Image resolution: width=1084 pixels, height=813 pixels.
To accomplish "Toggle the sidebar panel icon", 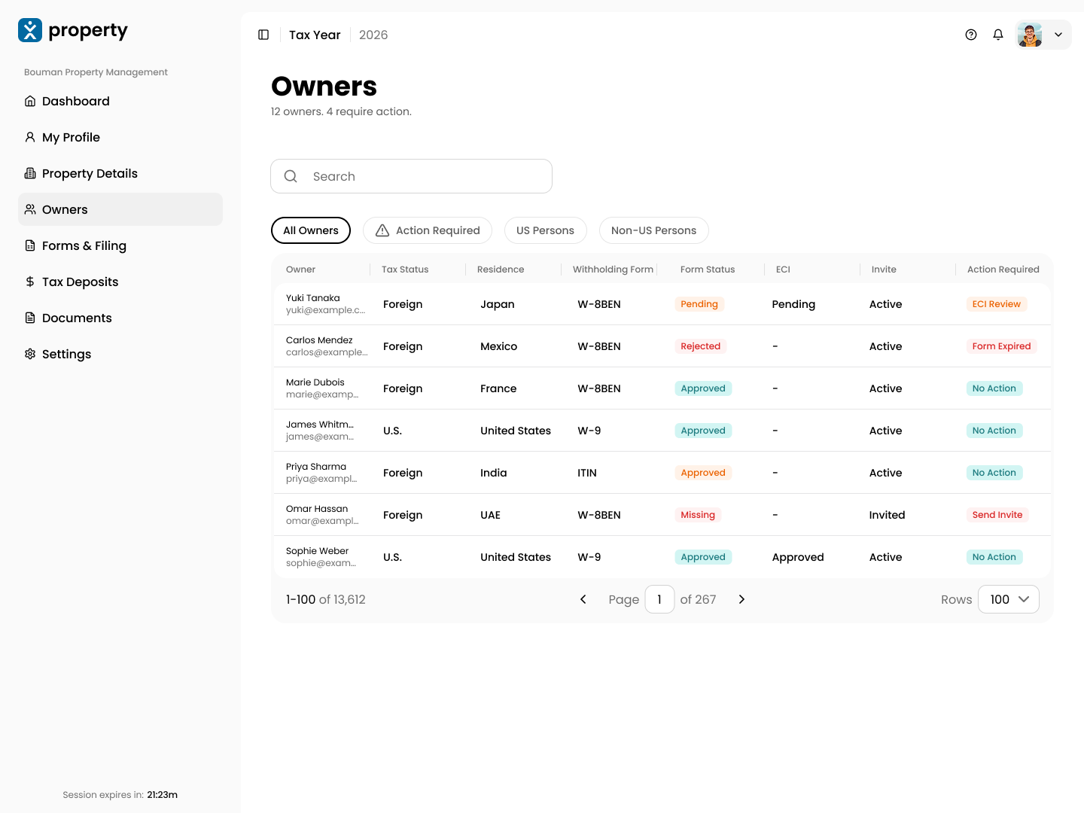I will 263,35.
